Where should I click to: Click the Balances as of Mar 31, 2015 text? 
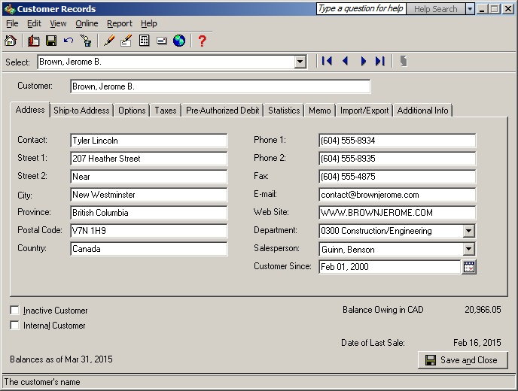click(61, 359)
